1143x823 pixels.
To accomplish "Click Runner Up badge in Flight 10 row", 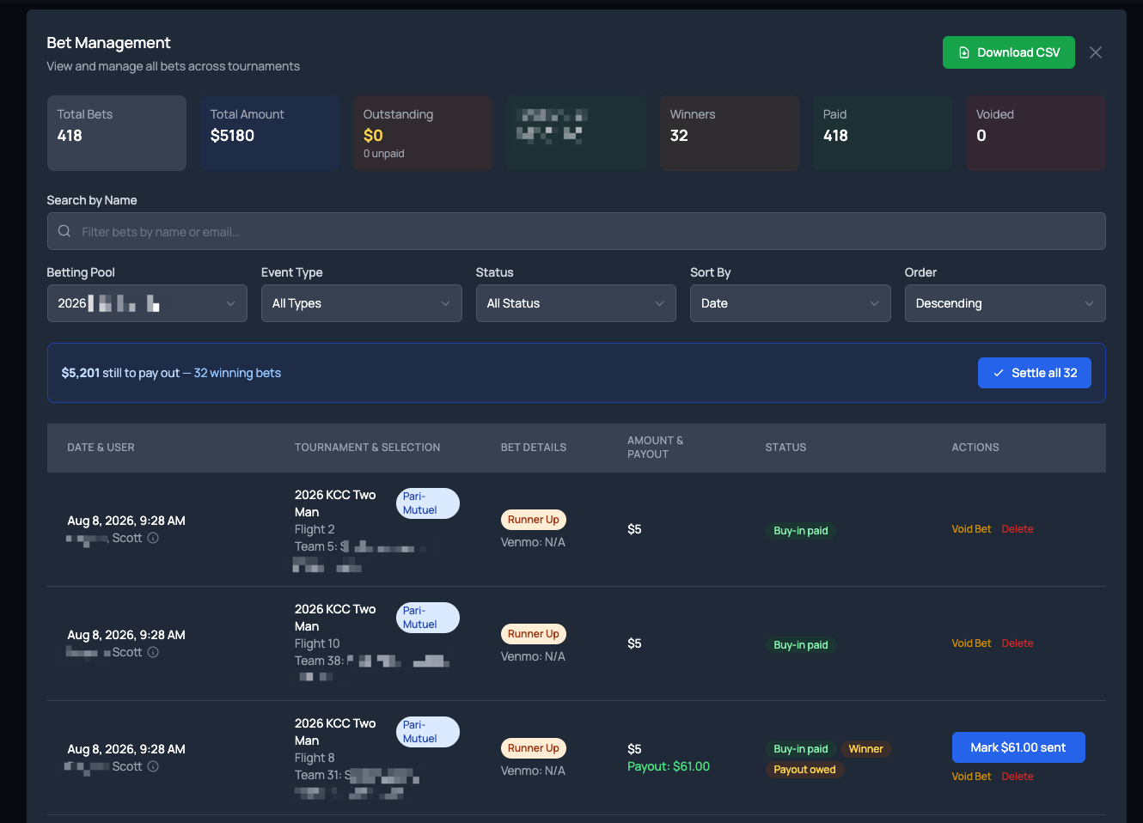I will 534,634.
